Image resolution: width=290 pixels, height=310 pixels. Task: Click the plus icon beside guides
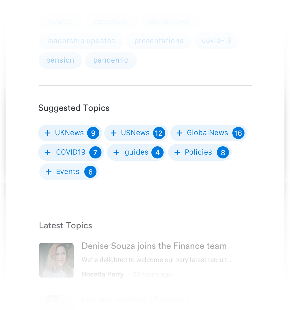tap(116, 152)
